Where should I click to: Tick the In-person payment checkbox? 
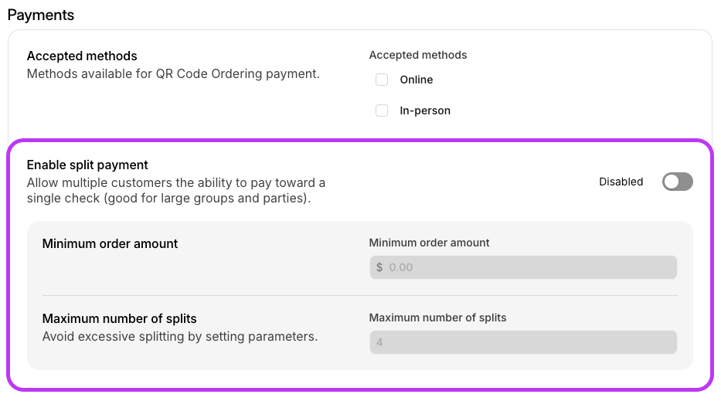coord(382,110)
